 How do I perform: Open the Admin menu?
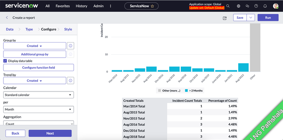98,6
